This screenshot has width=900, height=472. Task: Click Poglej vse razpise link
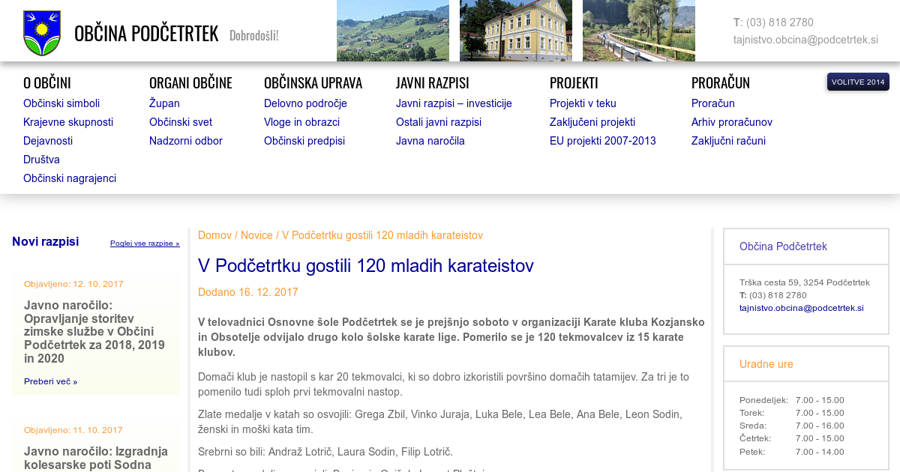(x=145, y=243)
